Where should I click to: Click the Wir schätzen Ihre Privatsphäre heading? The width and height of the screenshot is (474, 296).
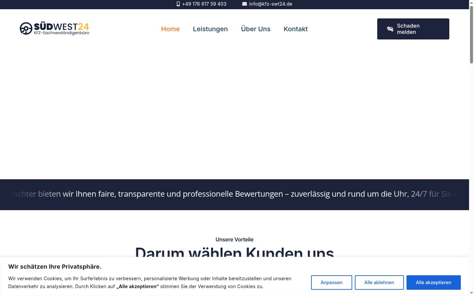click(x=55, y=267)
